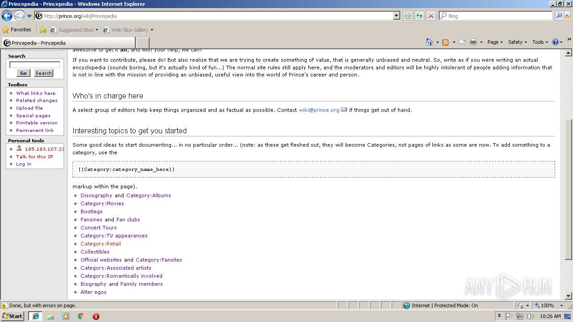The height and width of the screenshot is (322, 573).
Task: Open the Category:Albums link
Action: 149,195
